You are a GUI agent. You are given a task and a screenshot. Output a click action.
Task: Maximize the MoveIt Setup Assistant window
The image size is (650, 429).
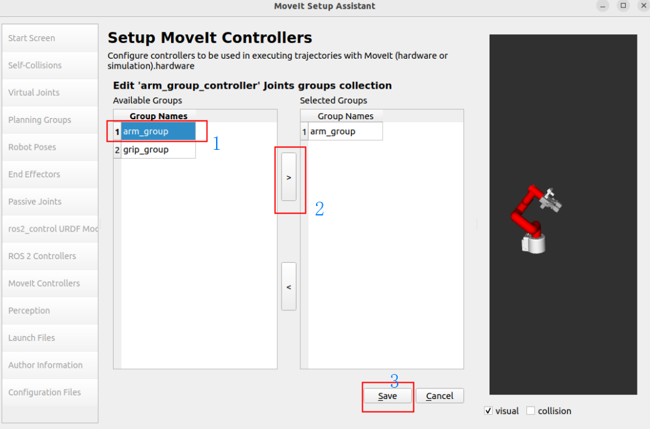[623, 6]
